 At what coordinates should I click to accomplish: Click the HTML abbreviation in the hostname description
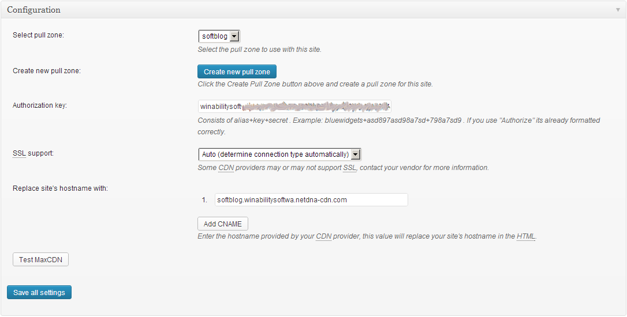(526, 236)
